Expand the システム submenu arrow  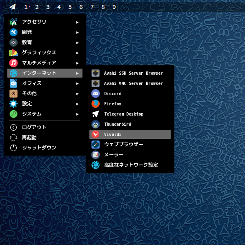tap(77, 114)
